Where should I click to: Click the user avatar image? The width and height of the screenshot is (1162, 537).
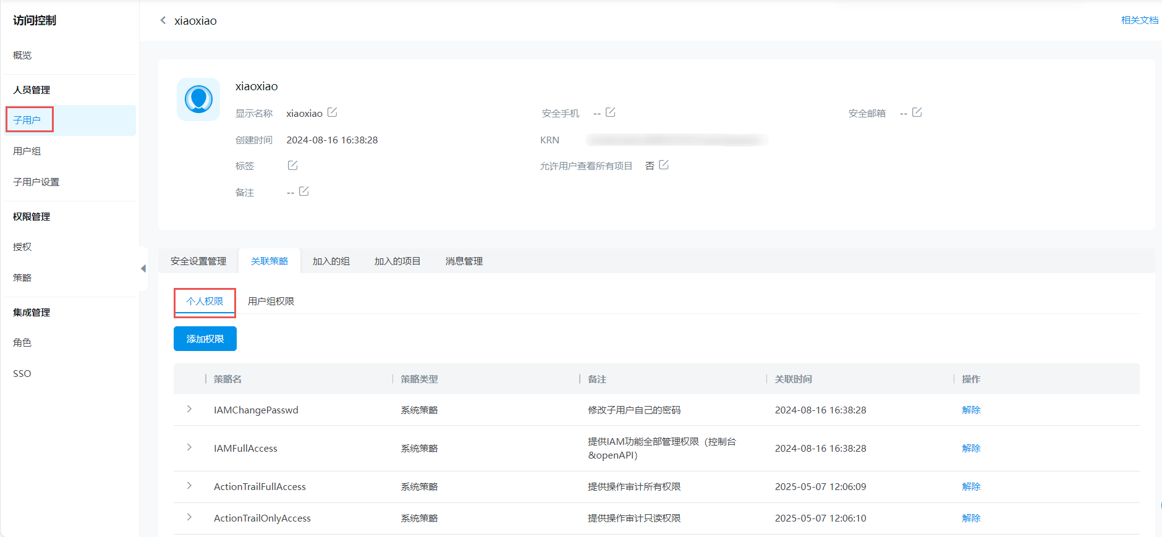[x=198, y=99]
